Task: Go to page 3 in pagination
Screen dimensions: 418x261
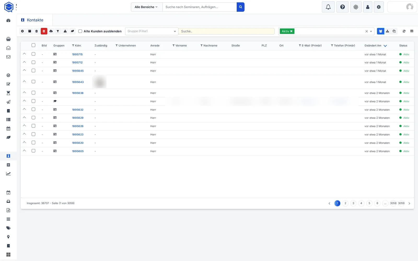Action: pos(353,203)
